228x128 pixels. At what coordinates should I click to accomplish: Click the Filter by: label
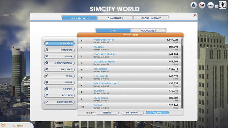tap(90, 113)
